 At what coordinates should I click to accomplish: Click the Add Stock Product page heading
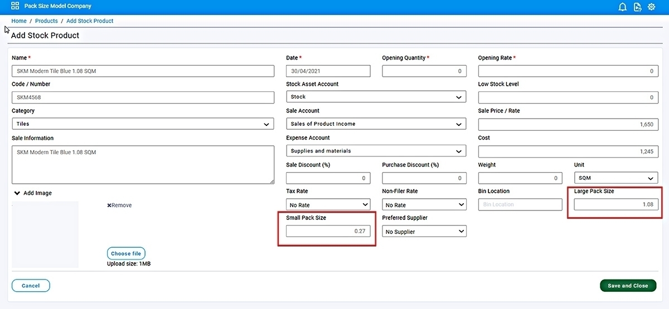tap(45, 35)
